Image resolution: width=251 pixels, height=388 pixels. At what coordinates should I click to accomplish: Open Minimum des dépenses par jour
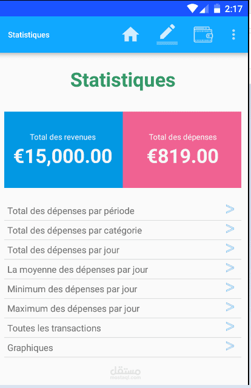tap(122, 289)
